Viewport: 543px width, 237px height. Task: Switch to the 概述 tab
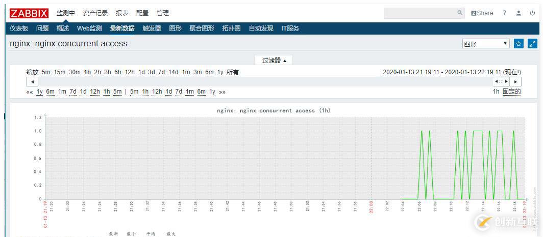point(63,28)
